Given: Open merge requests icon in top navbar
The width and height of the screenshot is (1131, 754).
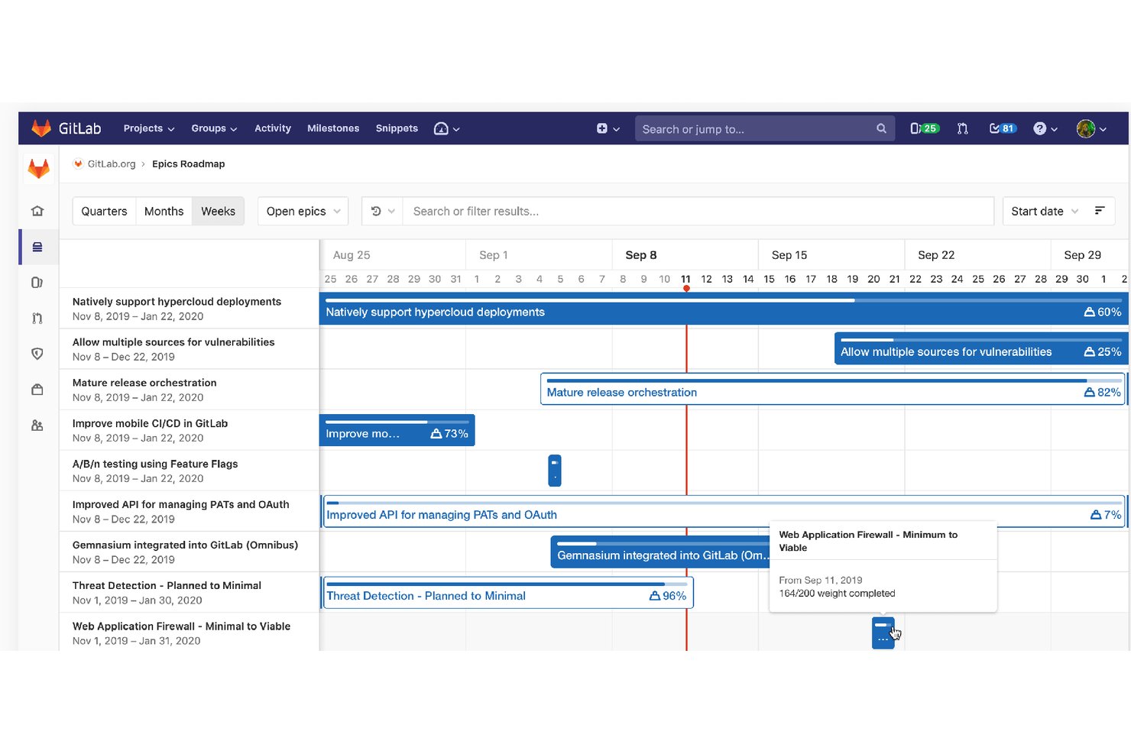Looking at the screenshot, I should click(963, 128).
